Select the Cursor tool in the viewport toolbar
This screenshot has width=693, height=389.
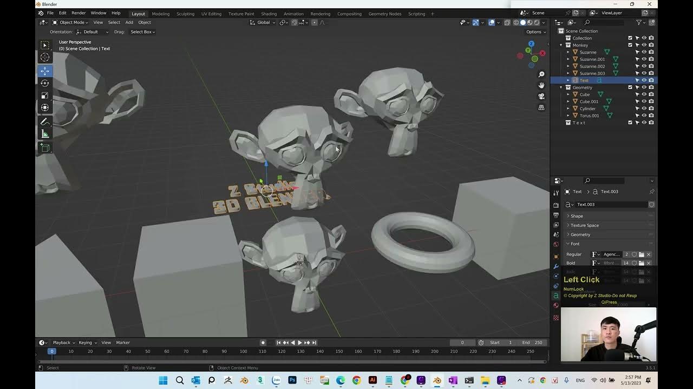(x=45, y=57)
